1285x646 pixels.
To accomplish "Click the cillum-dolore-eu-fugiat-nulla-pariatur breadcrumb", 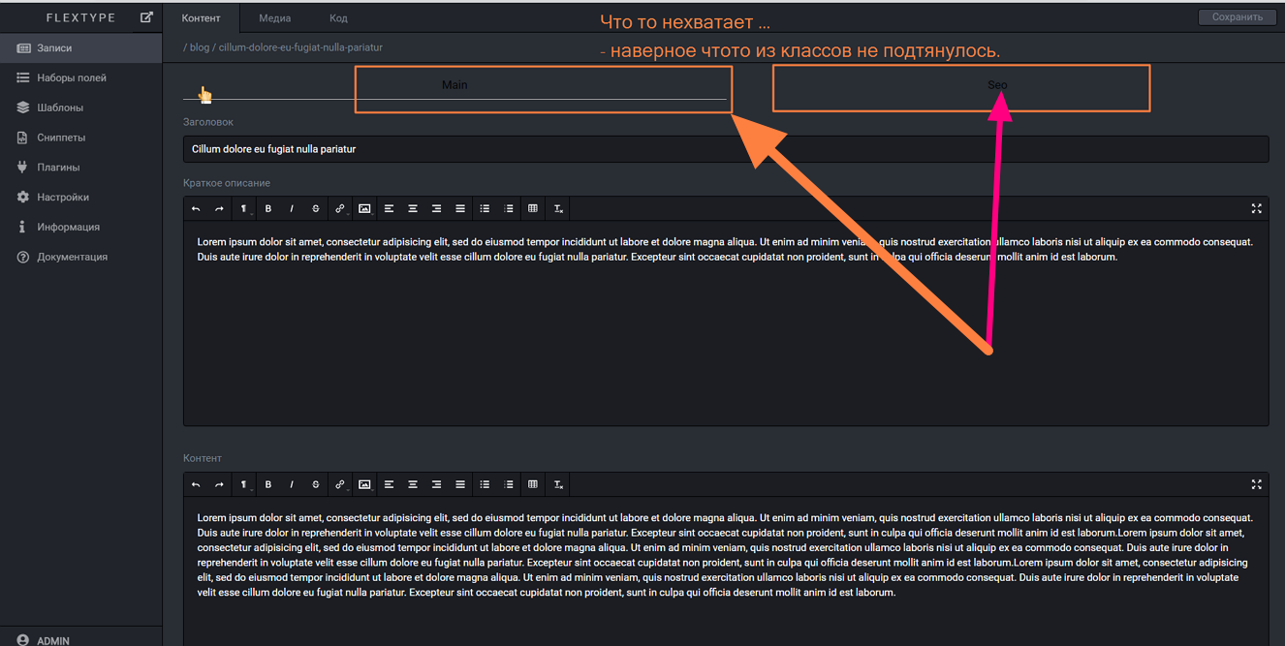I will coord(300,47).
